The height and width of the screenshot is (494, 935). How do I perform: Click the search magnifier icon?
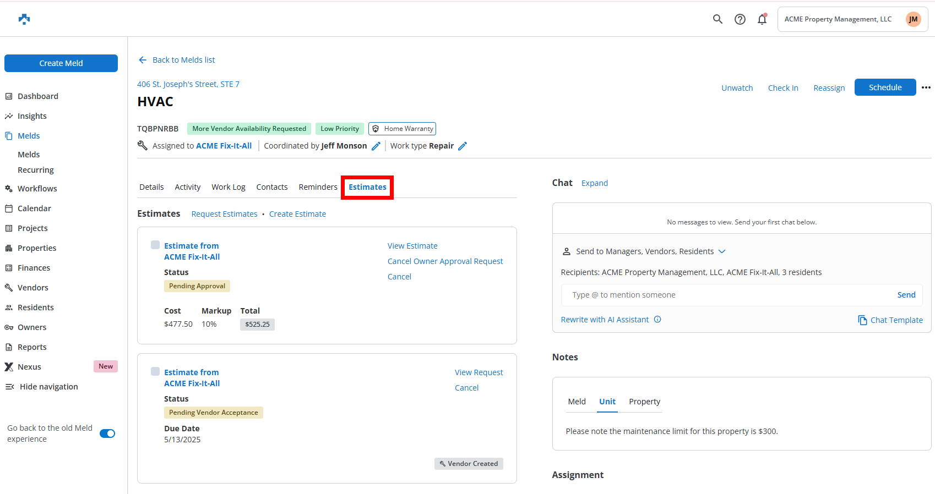[717, 19]
